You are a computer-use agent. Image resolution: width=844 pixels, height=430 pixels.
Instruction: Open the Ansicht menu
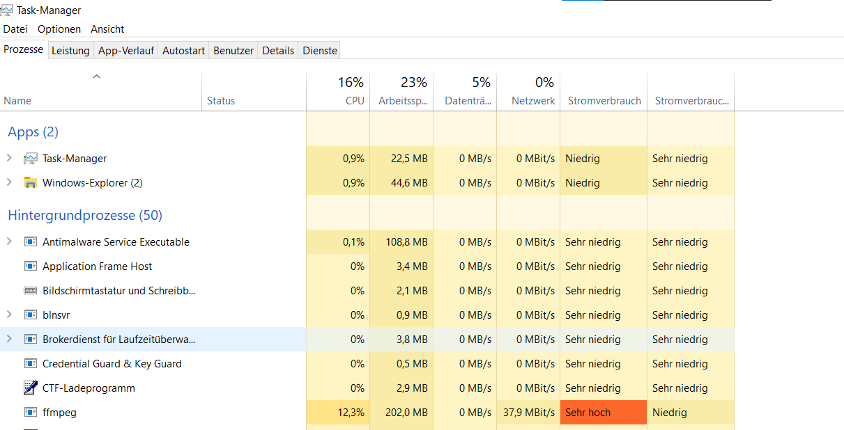pos(107,29)
